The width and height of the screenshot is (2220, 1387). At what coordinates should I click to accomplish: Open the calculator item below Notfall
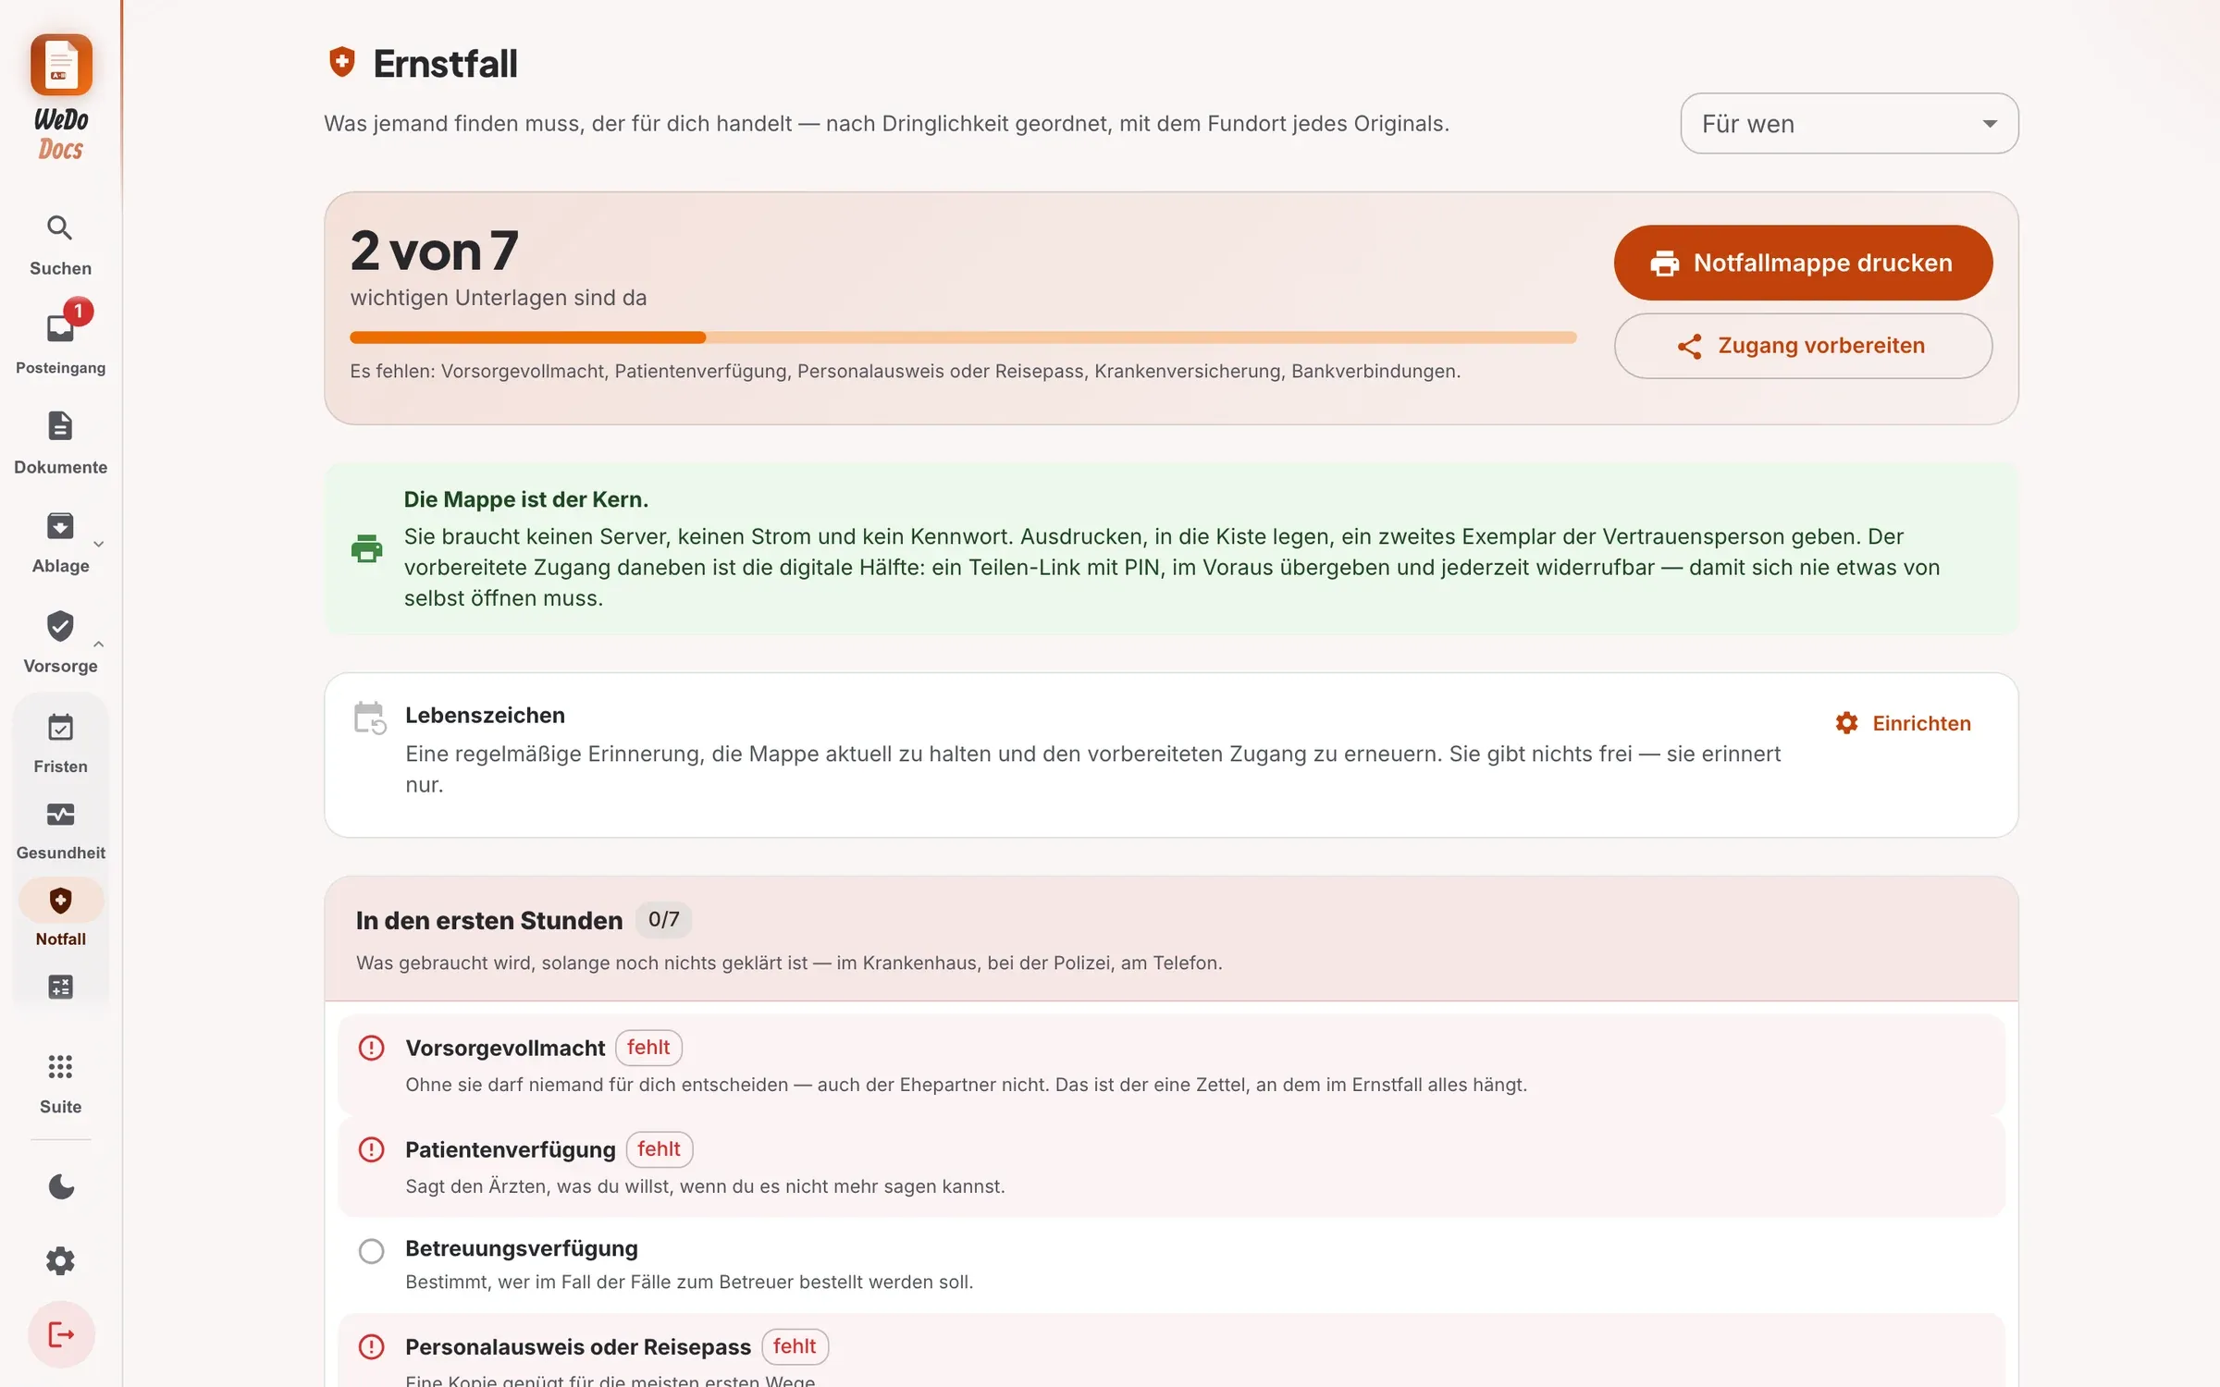(x=60, y=988)
